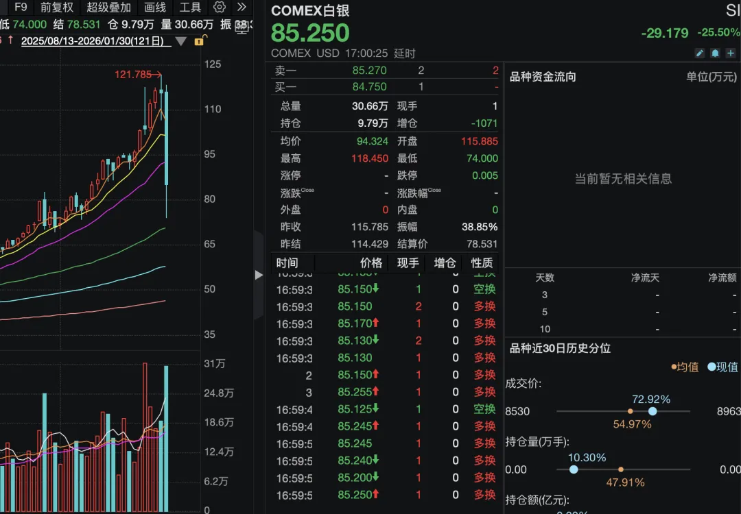The width and height of the screenshot is (741, 514).
Task: Click the 净流天 column header
Action: coord(645,278)
